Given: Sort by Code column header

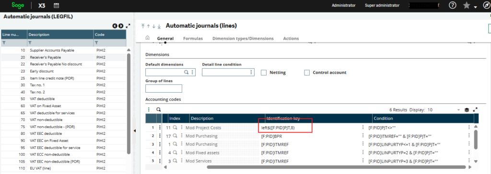Looking at the screenshot, I should click(110, 34).
